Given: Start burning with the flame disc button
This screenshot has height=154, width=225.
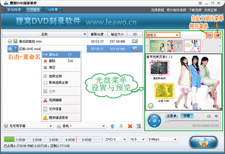Looking at the screenshot, I should pyautogui.click(x=204, y=142).
